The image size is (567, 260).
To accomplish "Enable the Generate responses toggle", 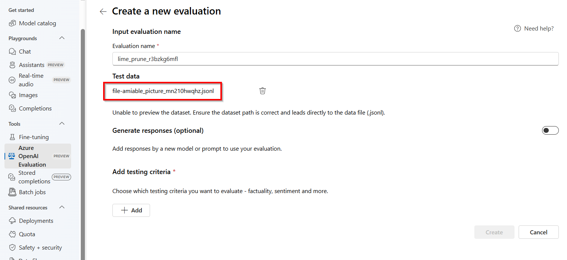I will pyautogui.click(x=550, y=131).
